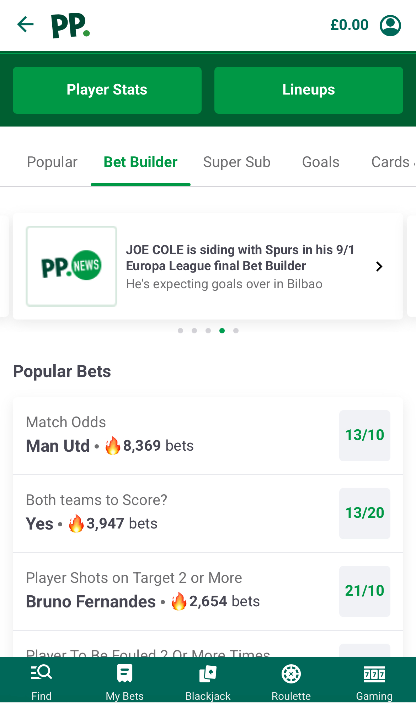The width and height of the screenshot is (416, 703).
Task: Select the fourth carousel dot
Action: click(222, 331)
